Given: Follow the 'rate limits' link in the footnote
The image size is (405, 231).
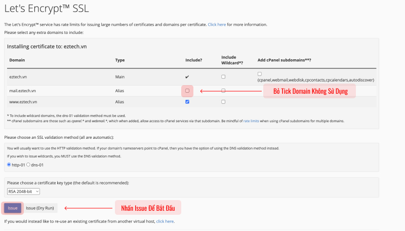Looking at the screenshot, I should click(x=251, y=121).
